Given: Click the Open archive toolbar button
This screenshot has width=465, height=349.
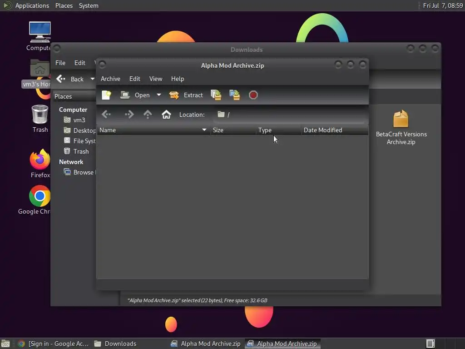Looking at the screenshot, I should pos(135,95).
